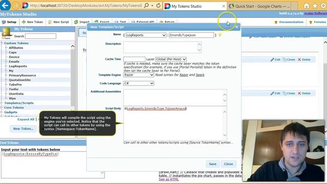
Task: Open the Code Language C# dropdown
Action: [x=138, y=83]
